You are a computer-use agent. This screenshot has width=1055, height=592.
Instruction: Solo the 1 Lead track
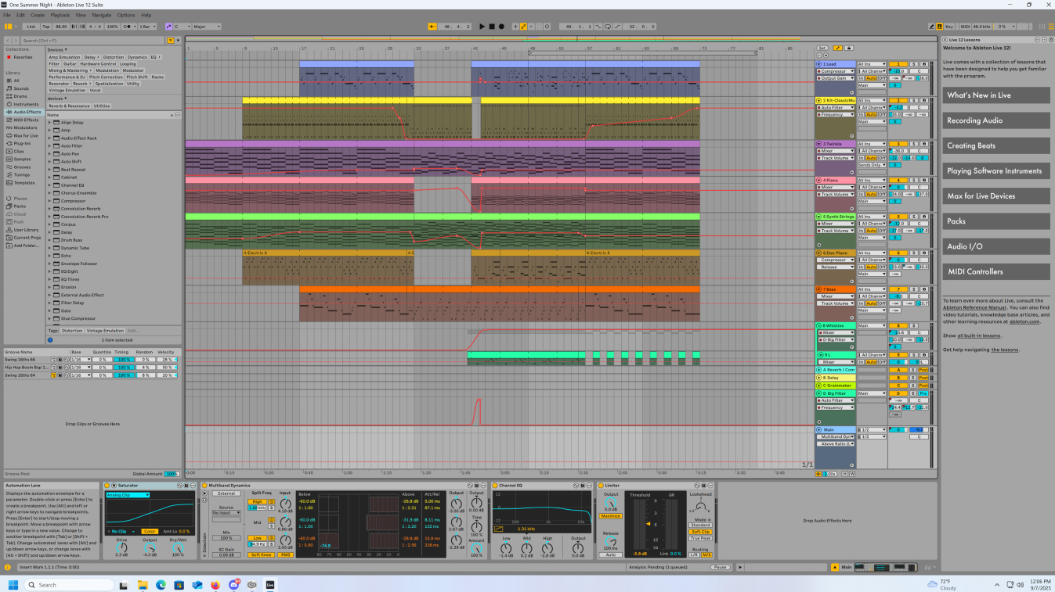pyautogui.click(x=913, y=64)
